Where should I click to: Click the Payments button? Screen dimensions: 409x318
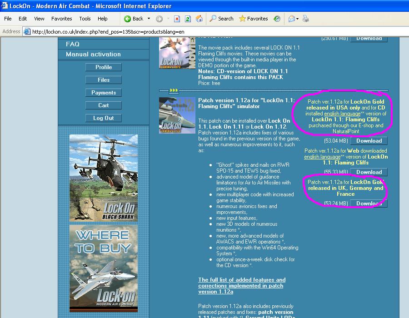pos(104,93)
